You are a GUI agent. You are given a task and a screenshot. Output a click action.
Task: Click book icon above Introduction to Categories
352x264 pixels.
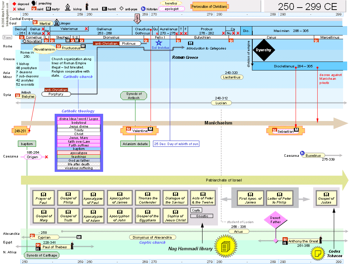click(190, 43)
